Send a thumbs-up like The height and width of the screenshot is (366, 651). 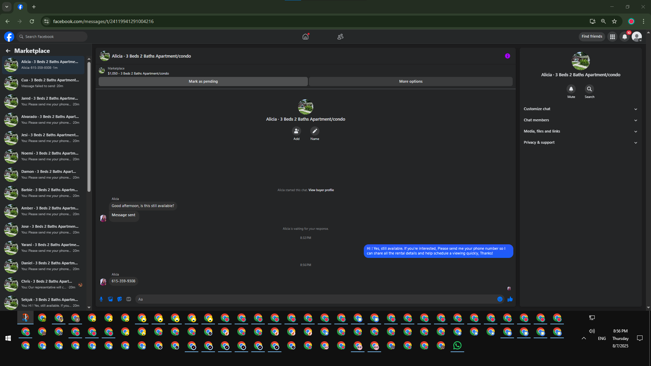point(510,299)
